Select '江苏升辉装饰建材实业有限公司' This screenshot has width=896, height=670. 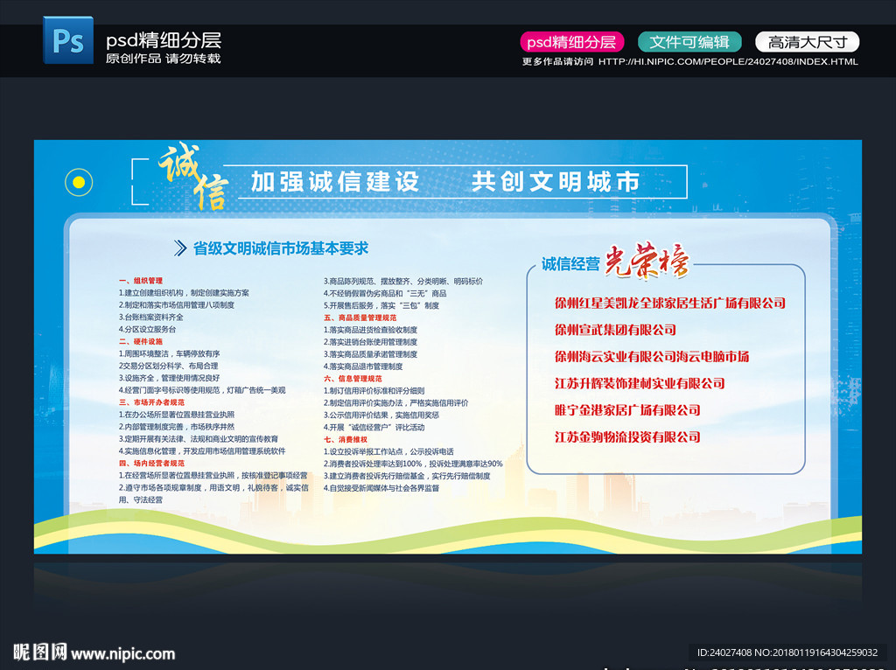[640, 384]
